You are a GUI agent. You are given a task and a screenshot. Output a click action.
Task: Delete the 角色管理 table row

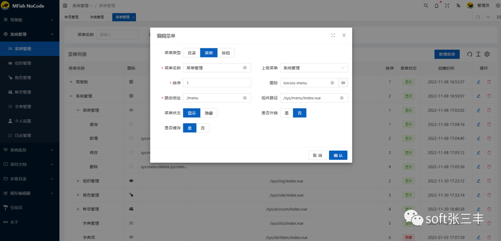[489, 195]
